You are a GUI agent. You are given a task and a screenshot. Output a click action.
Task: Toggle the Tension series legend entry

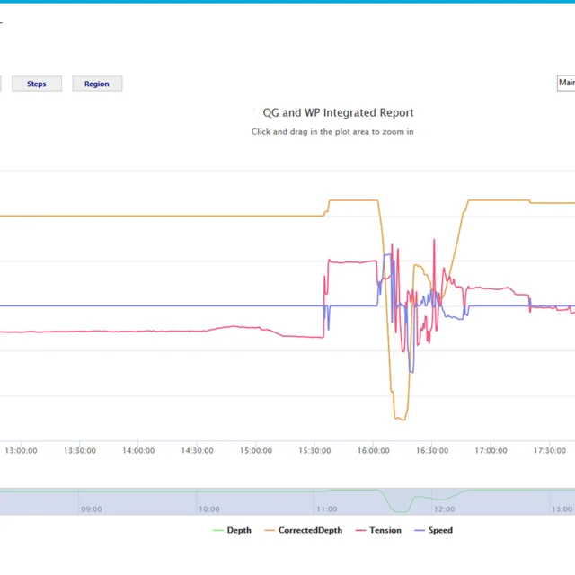[385, 530]
